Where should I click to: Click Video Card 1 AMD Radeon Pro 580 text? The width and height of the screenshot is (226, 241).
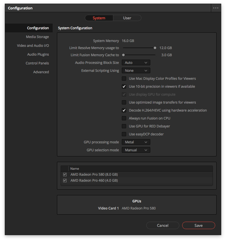coord(139,208)
